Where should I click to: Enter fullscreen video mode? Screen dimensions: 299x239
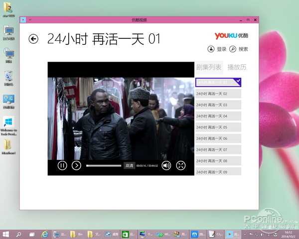(x=181, y=165)
